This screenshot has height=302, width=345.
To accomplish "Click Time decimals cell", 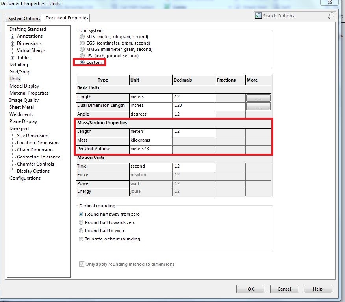I will click(194, 167).
